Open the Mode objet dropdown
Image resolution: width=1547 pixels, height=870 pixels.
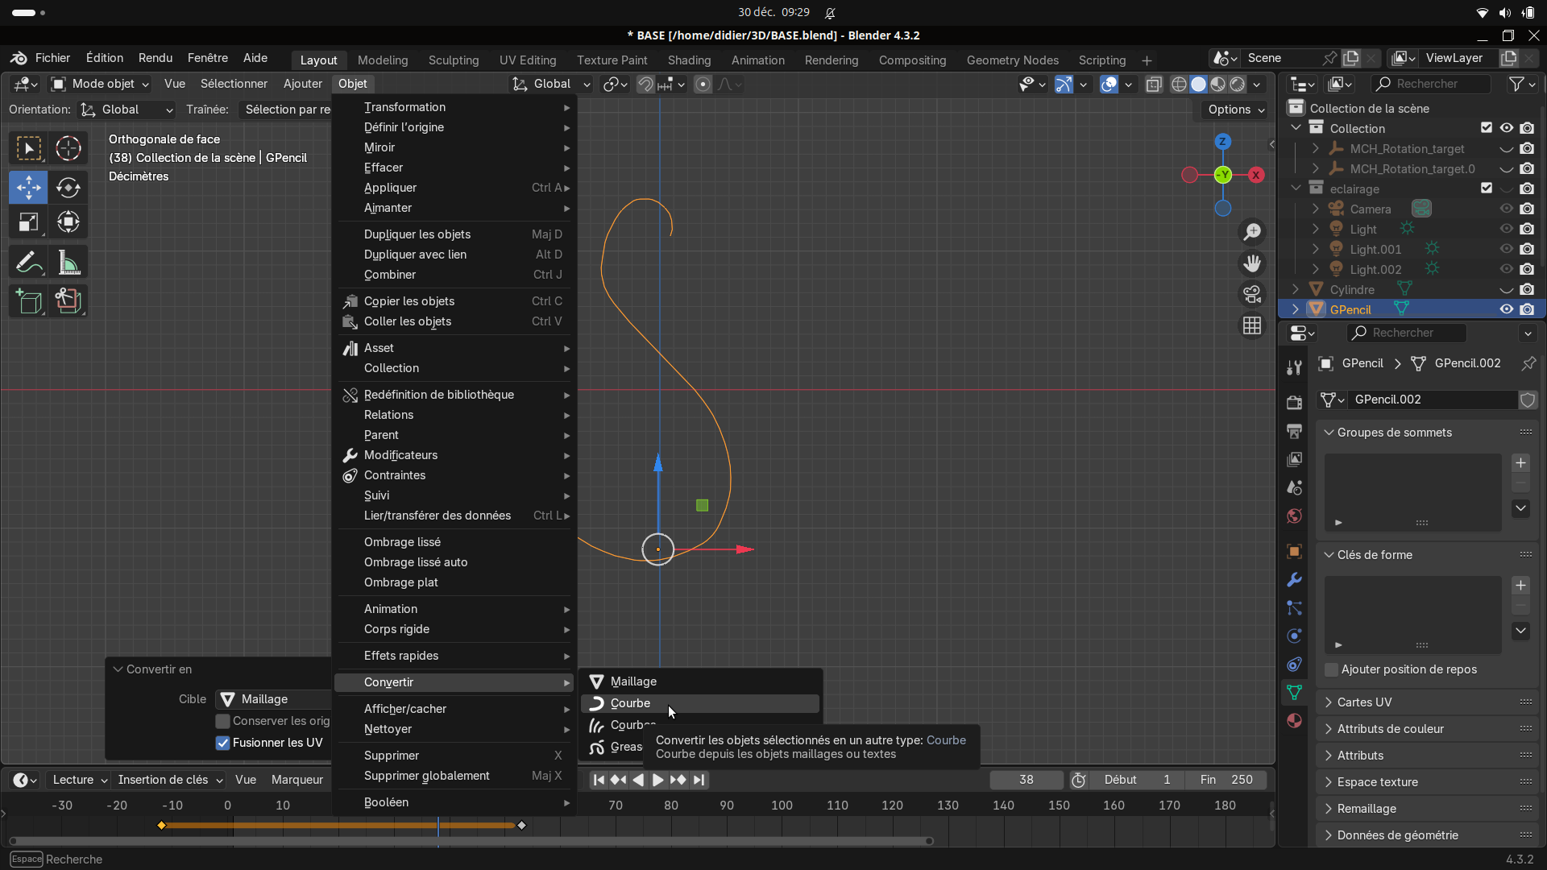click(101, 84)
